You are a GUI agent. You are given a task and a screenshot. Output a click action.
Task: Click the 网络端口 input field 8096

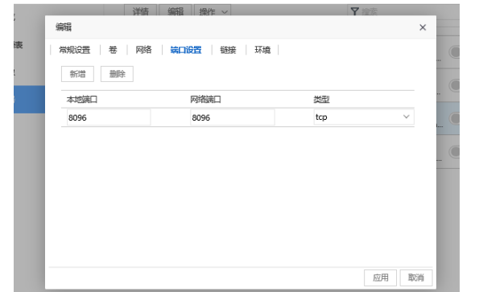(x=232, y=117)
